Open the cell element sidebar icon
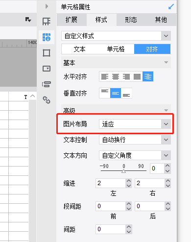 click(x=47, y=22)
